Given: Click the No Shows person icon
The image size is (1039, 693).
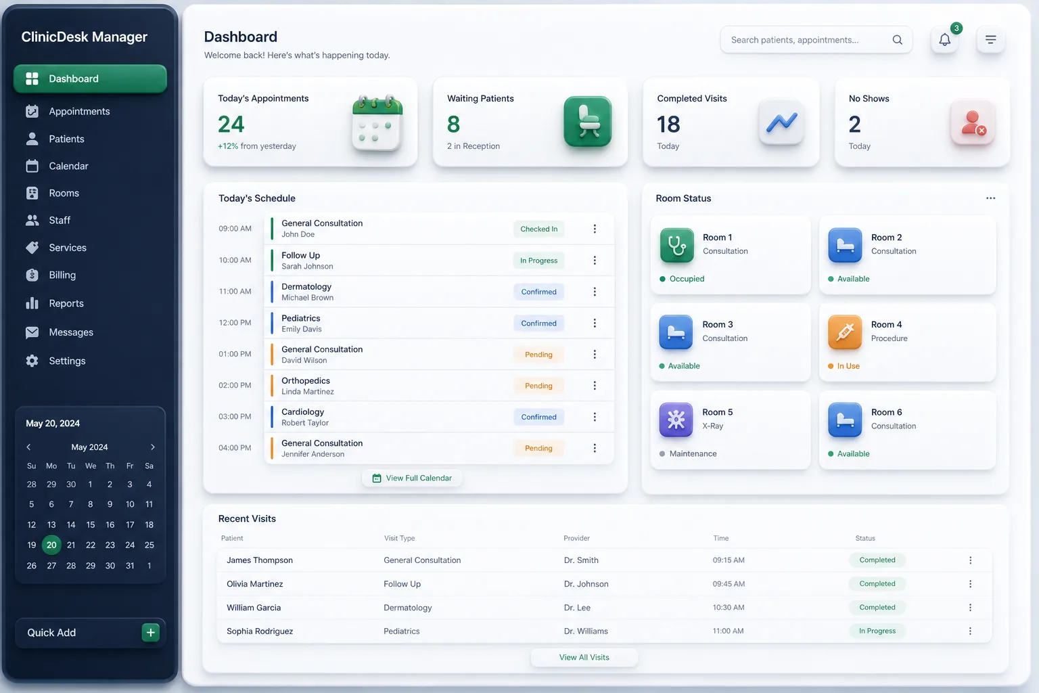Looking at the screenshot, I should tap(973, 122).
